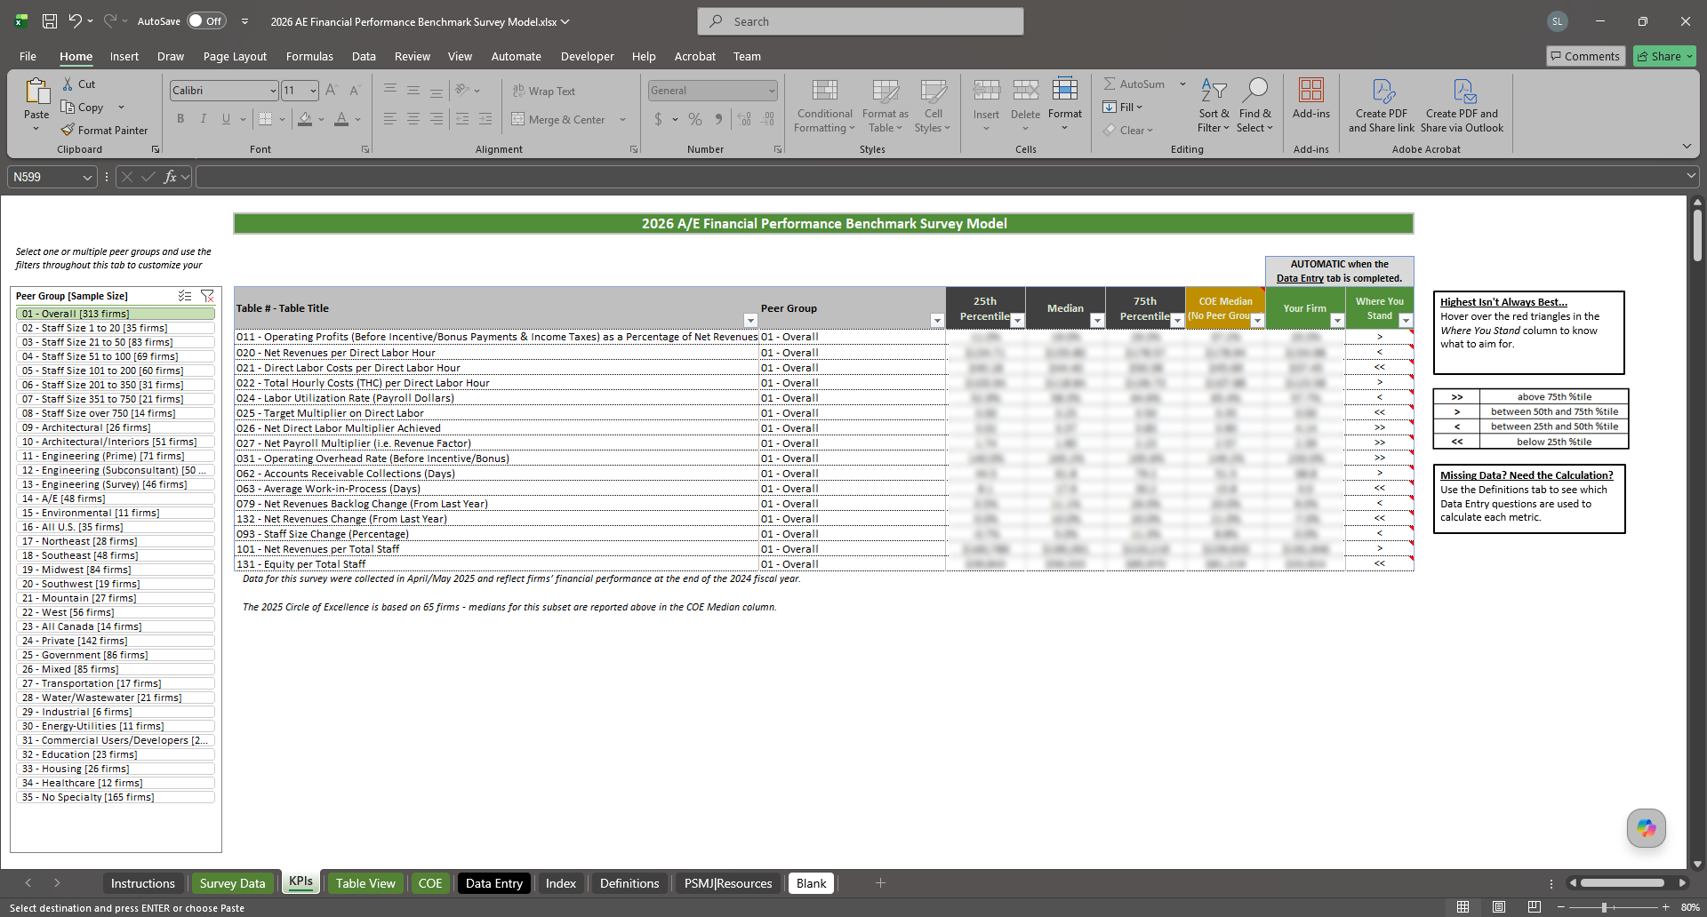1707x917 pixels.
Task: Select slicer item 27 - Transportation
Action: [116, 683]
